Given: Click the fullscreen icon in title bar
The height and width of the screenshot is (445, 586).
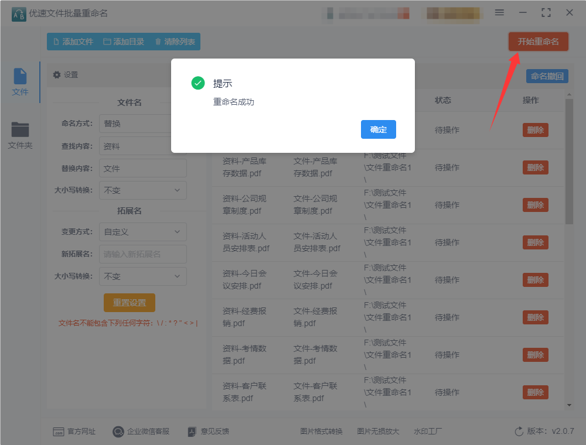Looking at the screenshot, I should pyautogui.click(x=546, y=13).
